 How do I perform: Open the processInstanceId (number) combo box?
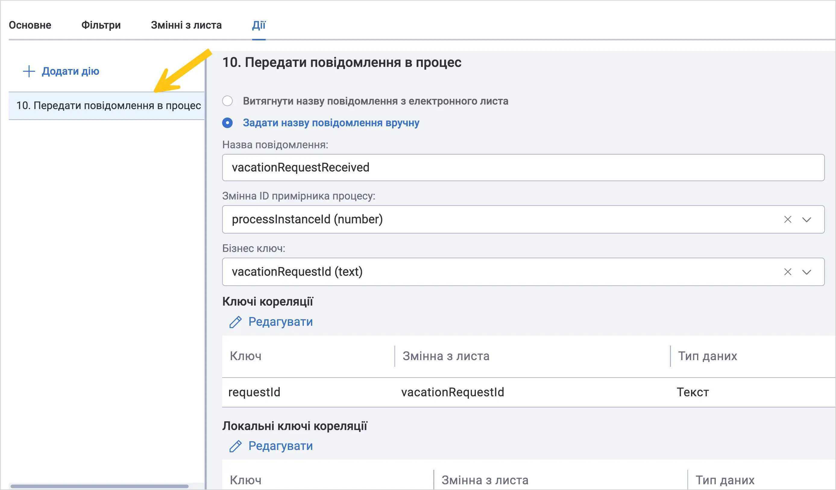523,219
